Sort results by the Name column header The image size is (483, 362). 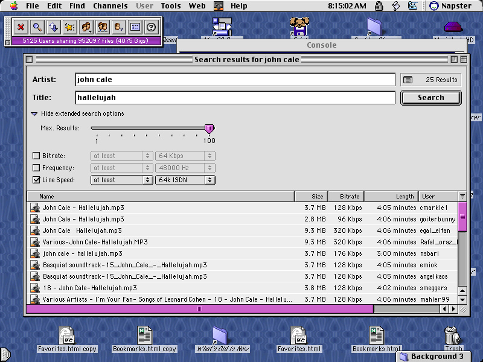(x=161, y=197)
